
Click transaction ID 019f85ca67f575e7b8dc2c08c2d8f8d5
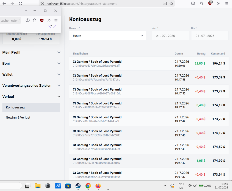tap(96, 163)
